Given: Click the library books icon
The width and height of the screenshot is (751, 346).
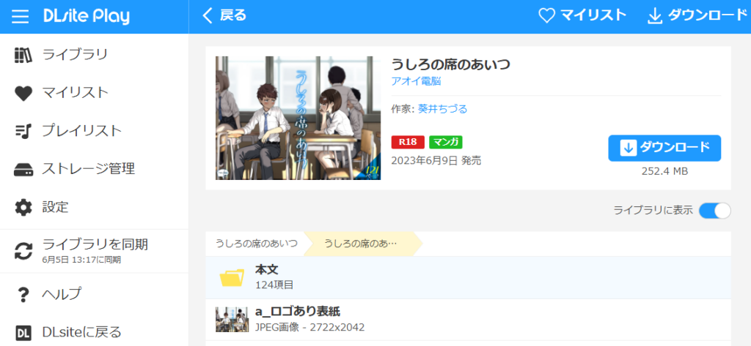Looking at the screenshot, I should pyautogui.click(x=23, y=55).
